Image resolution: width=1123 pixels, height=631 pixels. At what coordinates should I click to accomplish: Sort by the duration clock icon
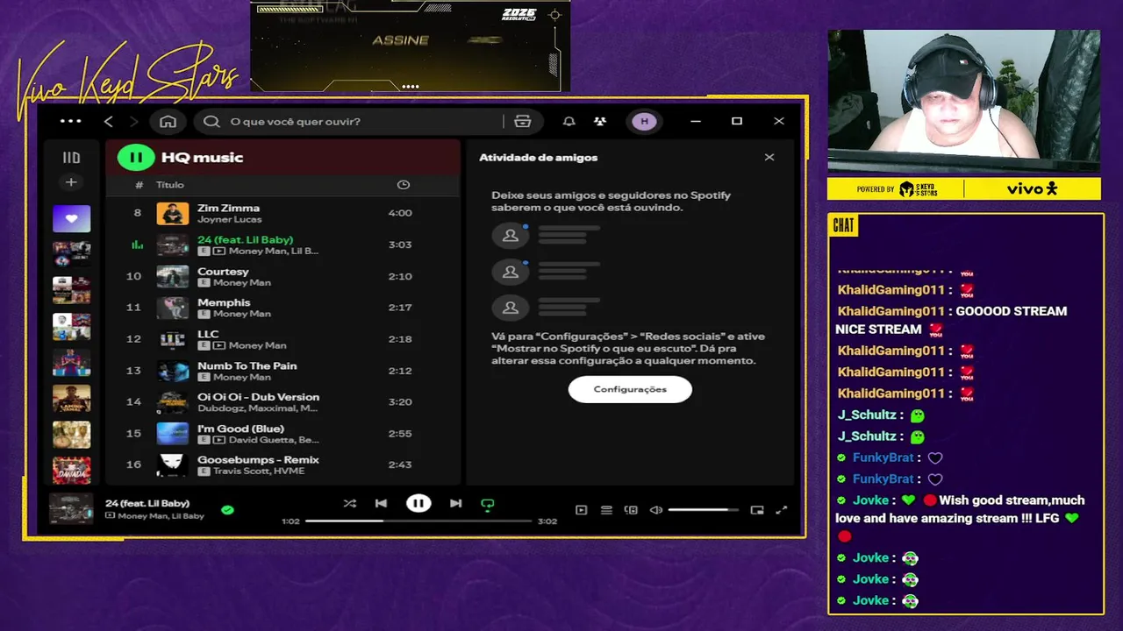tap(403, 185)
